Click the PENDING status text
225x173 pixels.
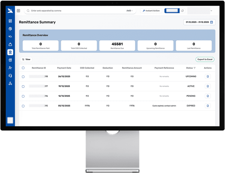(x=191, y=96)
